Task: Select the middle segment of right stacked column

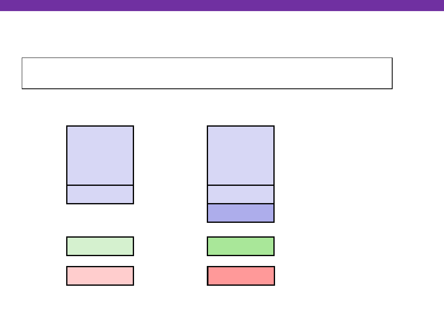Action: coord(240,194)
